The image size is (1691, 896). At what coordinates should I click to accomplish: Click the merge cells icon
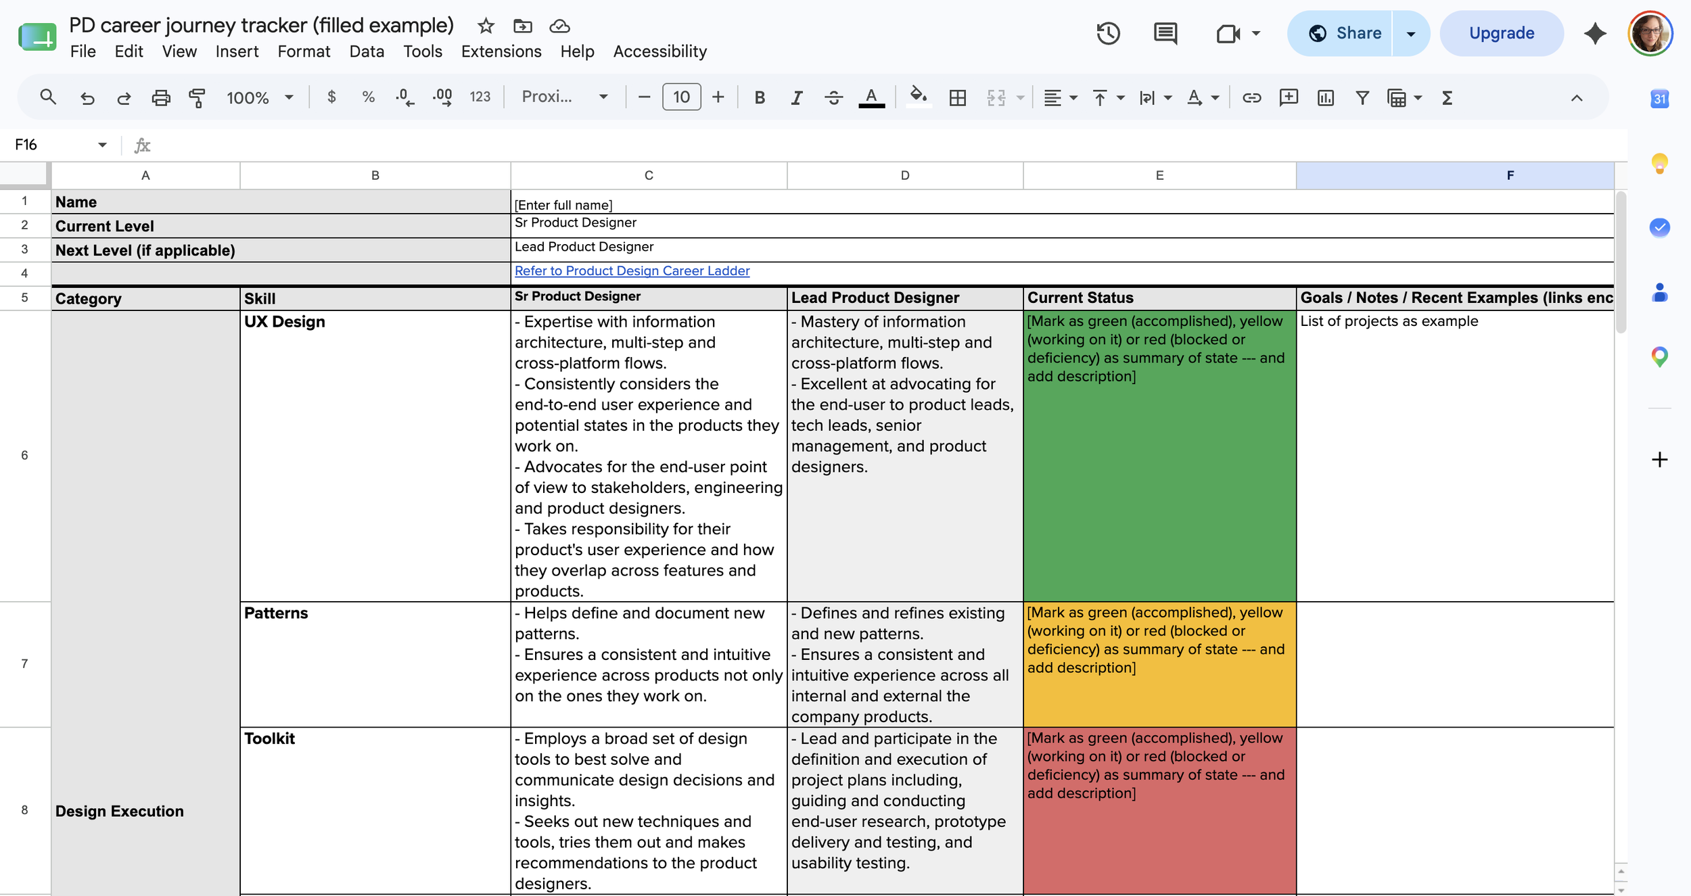tap(996, 97)
